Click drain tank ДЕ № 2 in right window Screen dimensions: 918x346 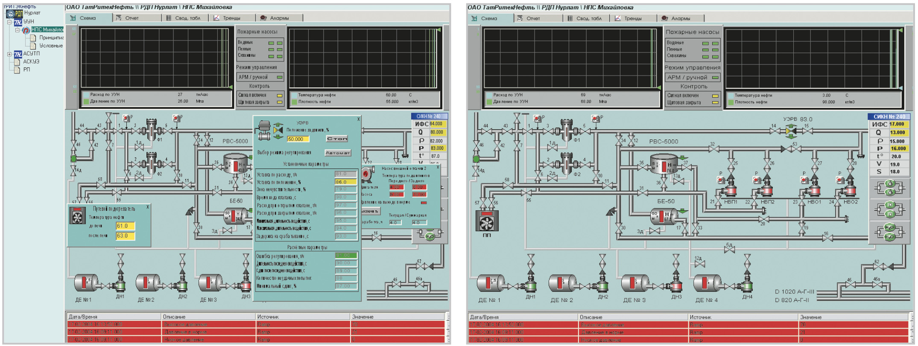click(x=562, y=283)
